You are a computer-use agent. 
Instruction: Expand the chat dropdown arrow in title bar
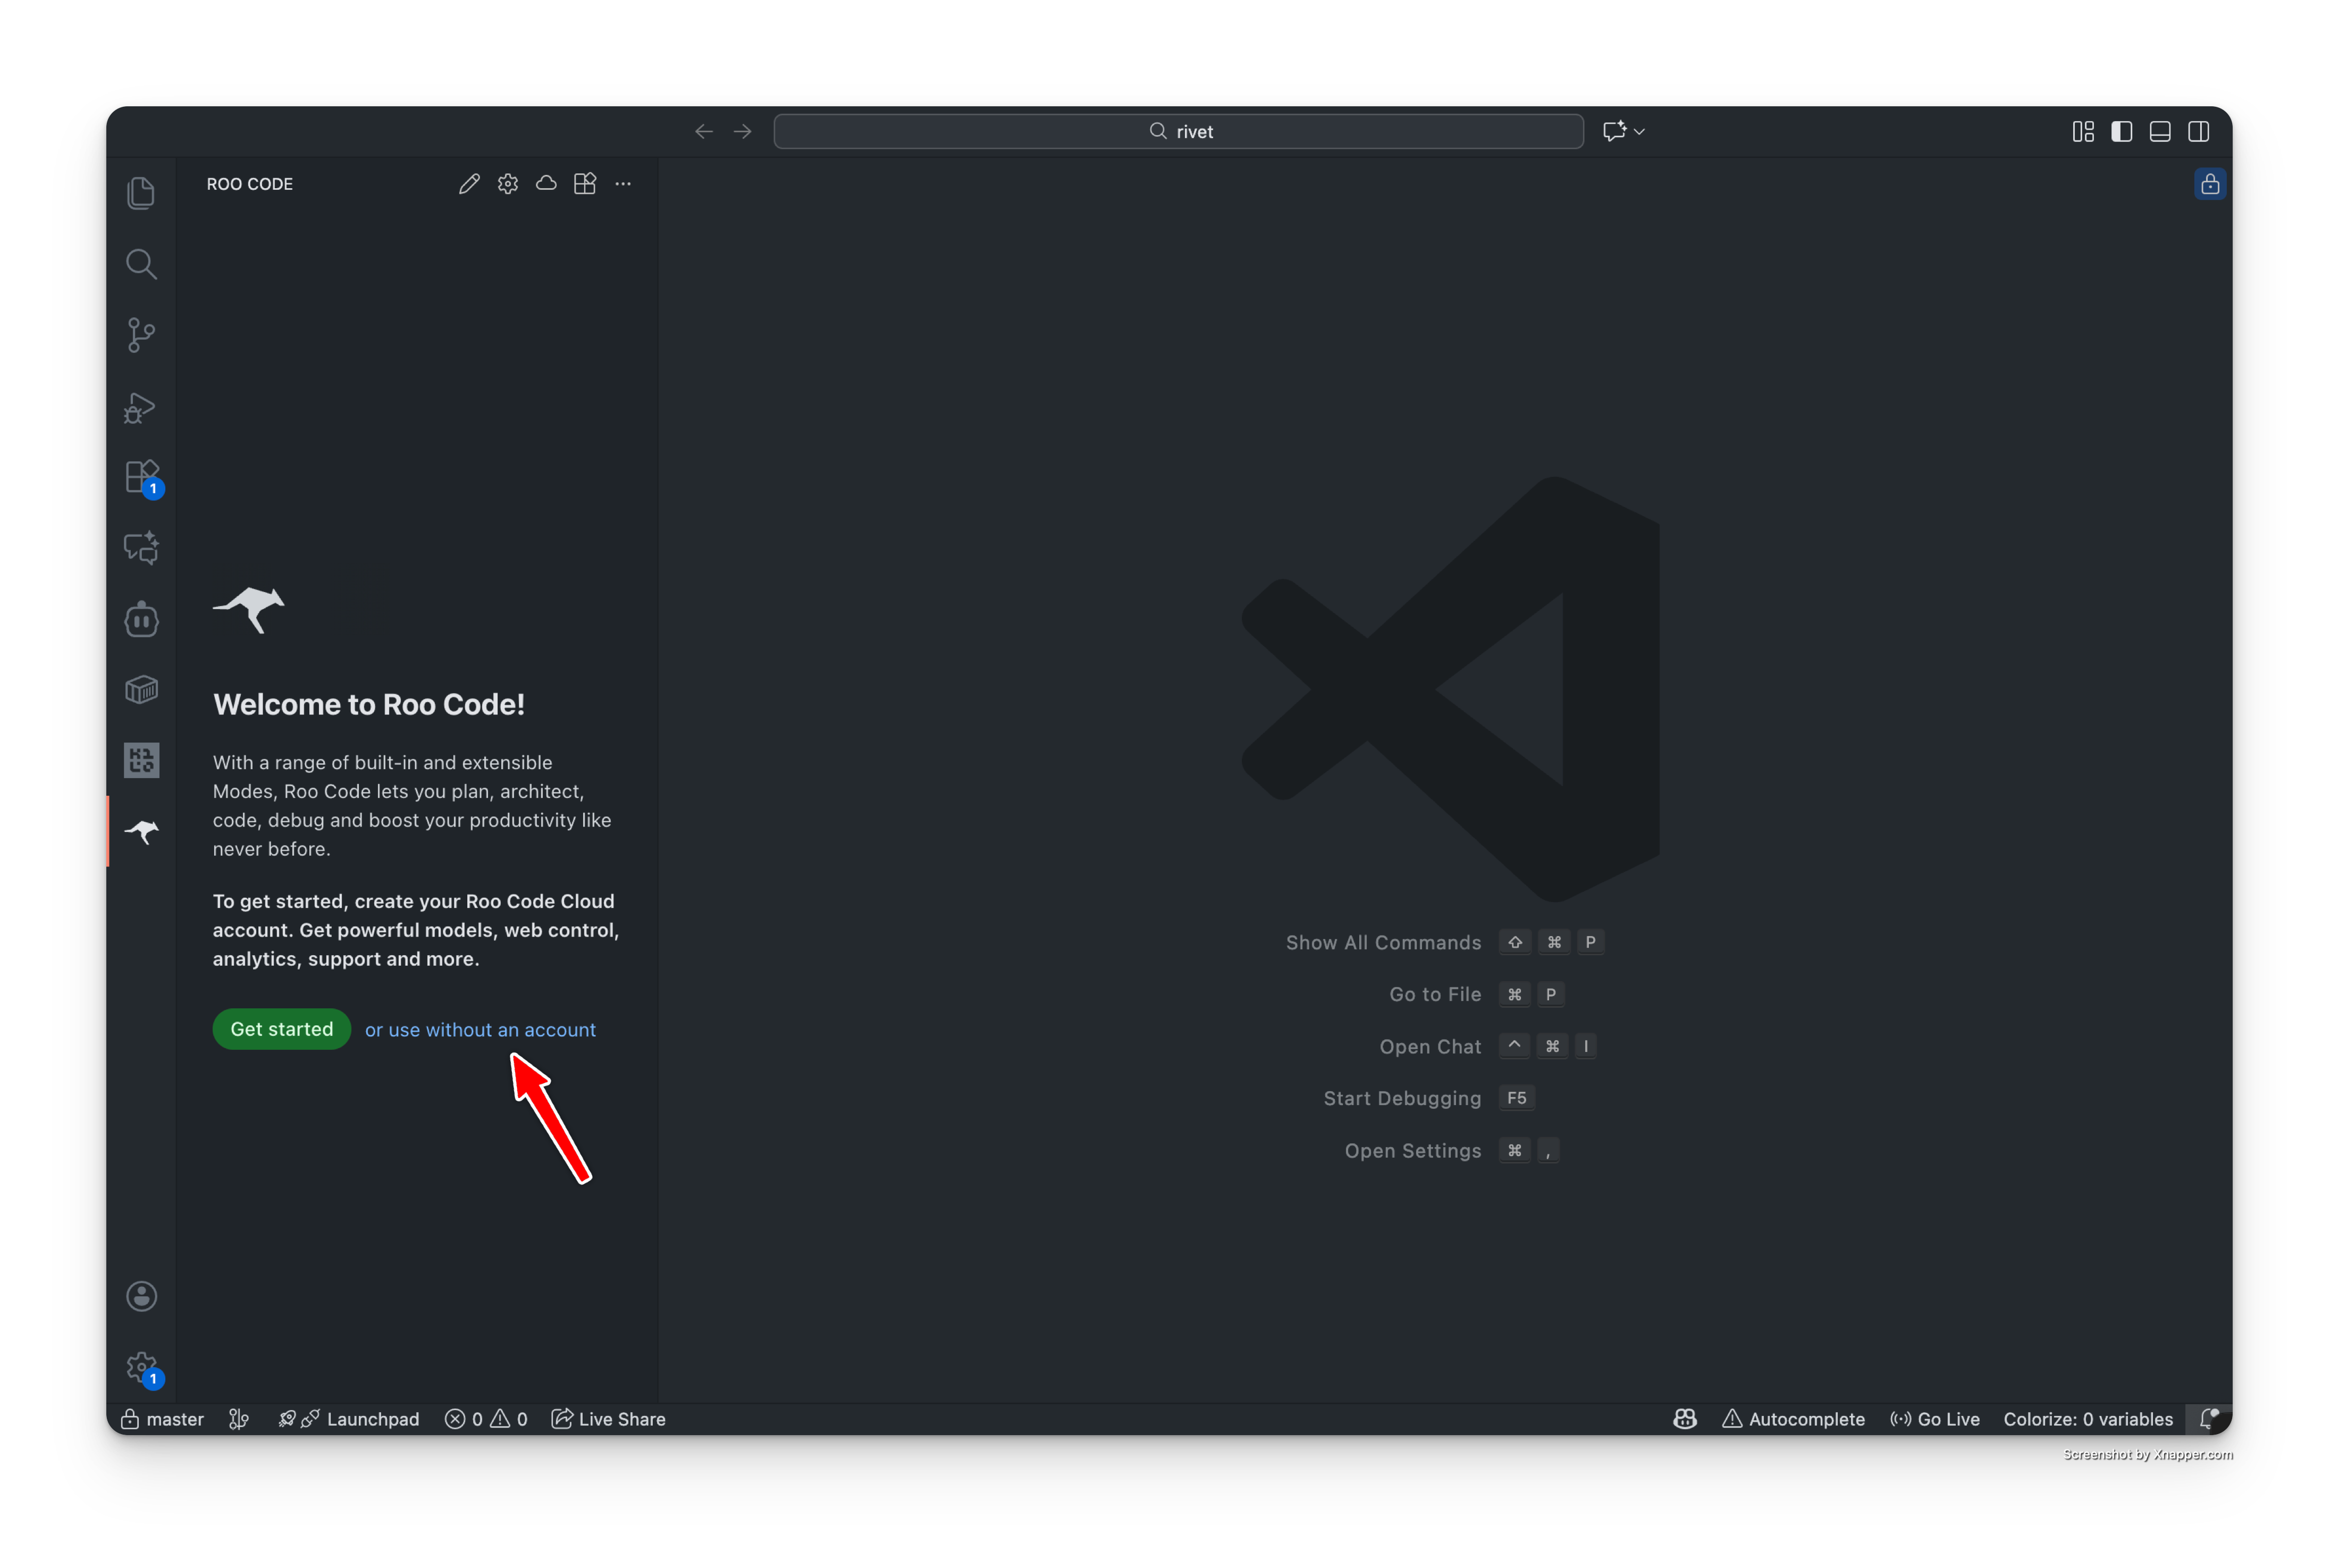click(1639, 132)
